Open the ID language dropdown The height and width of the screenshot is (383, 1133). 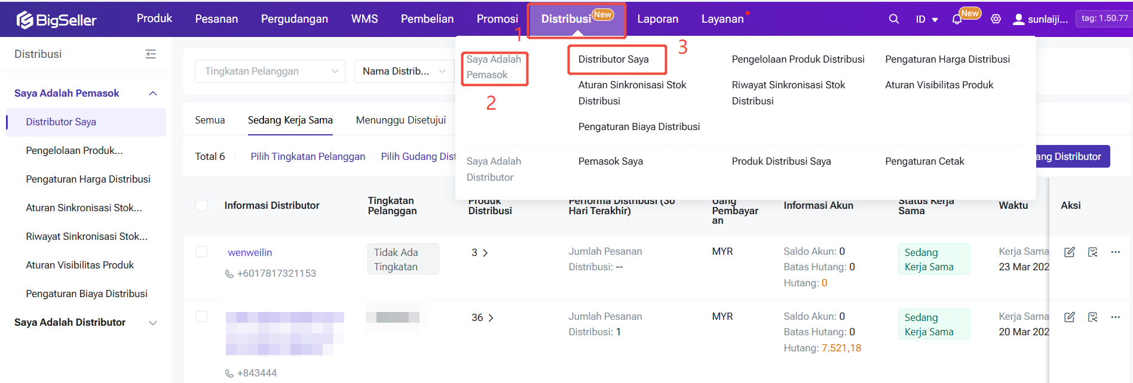click(926, 20)
